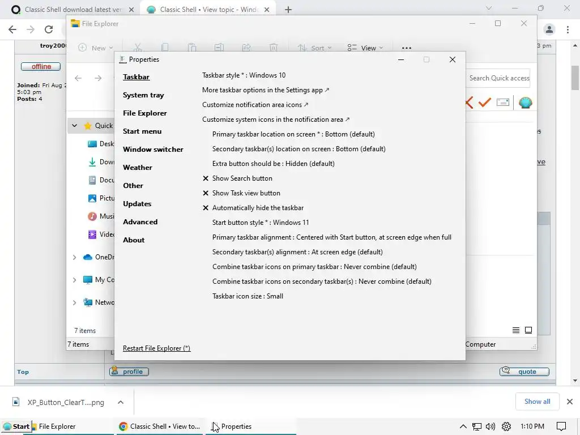580x435 pixels.
Task: Click the browser reload button
Action: click(49, 29)
